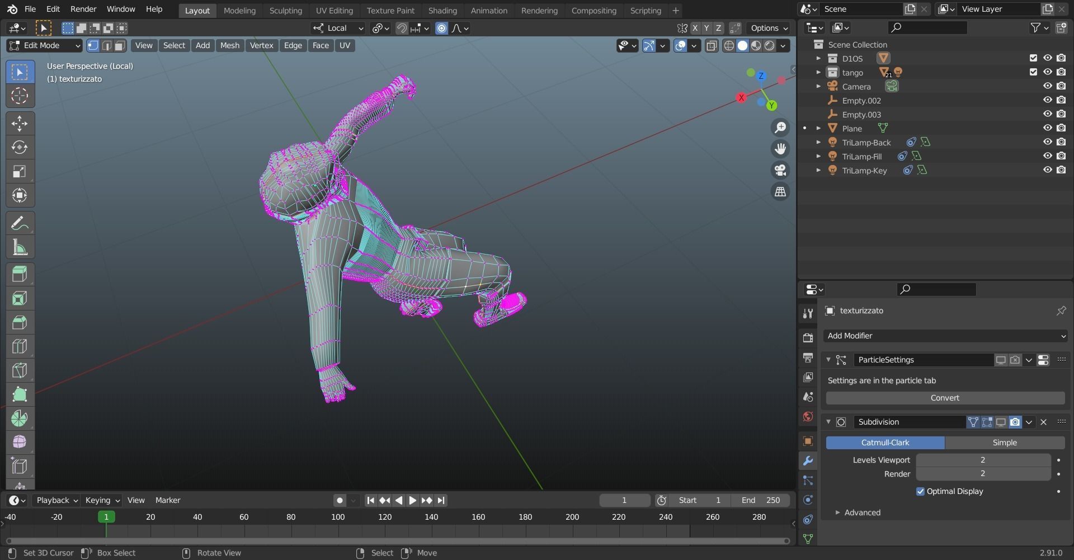Toggle camera view with the camera icon

pyautogui.click(x=780, y=170)
